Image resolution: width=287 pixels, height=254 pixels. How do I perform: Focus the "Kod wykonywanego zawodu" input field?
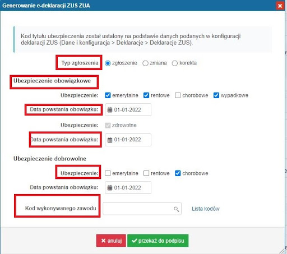[x=142, y=209]
